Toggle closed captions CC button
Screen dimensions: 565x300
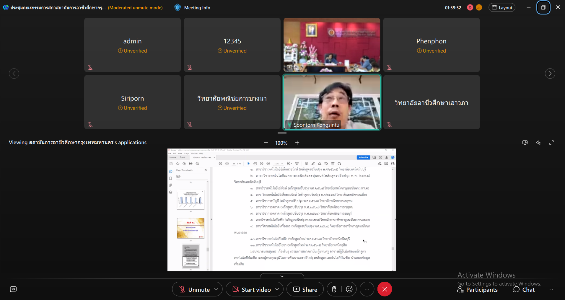[13, 289]
